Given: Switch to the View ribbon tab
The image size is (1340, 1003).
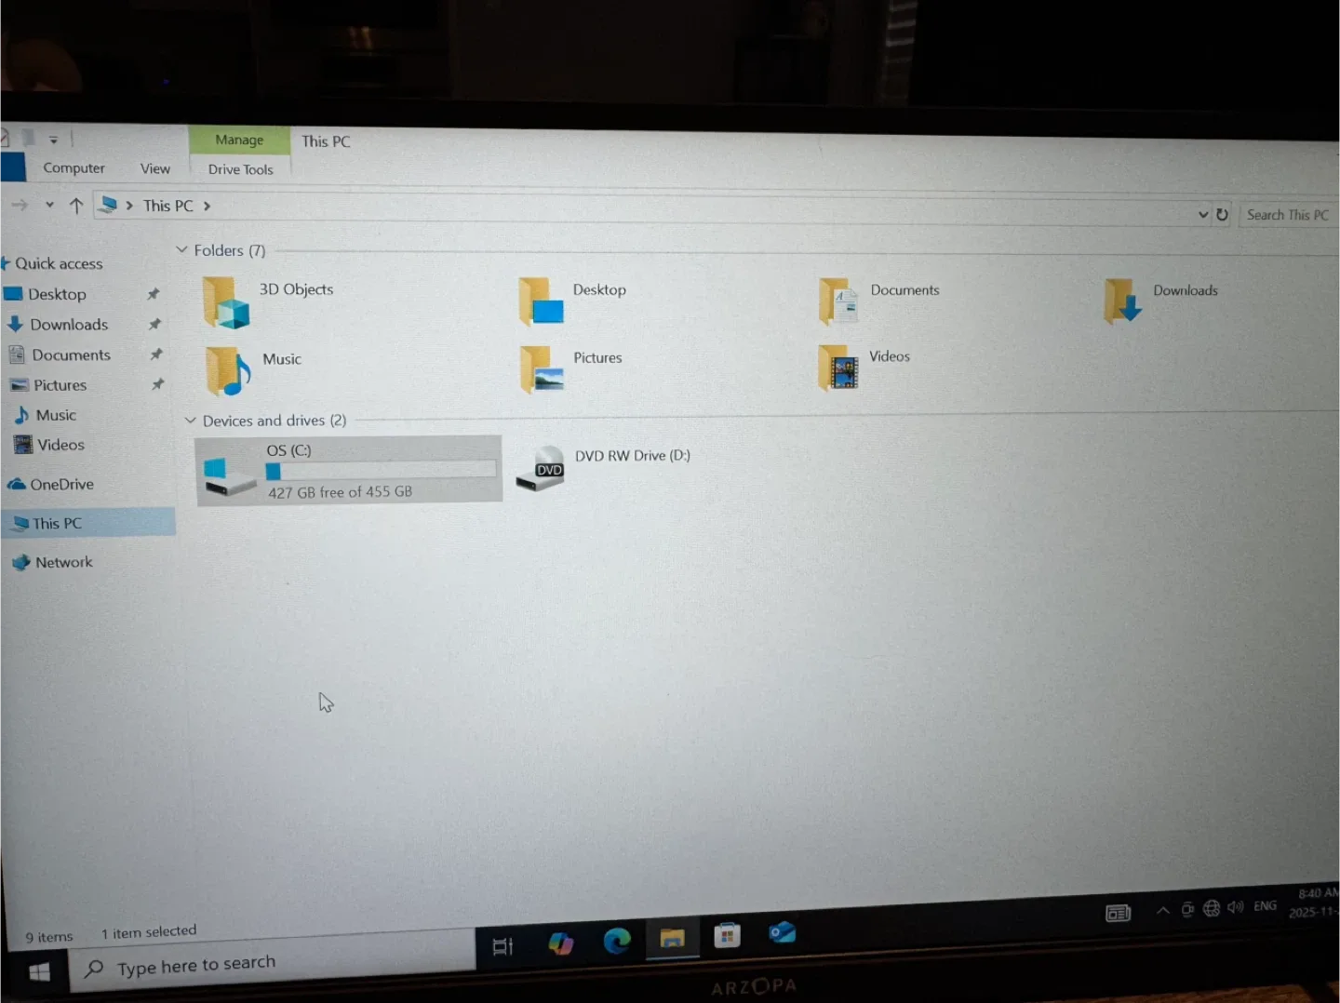Looking at the screenshot, I should [154, 168].
